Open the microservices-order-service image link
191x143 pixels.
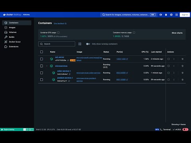pyautogui.click(x=88, y=73)
